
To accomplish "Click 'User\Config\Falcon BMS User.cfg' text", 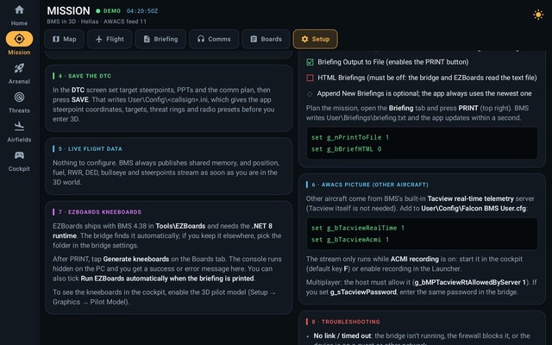I will tap(474, 209).
